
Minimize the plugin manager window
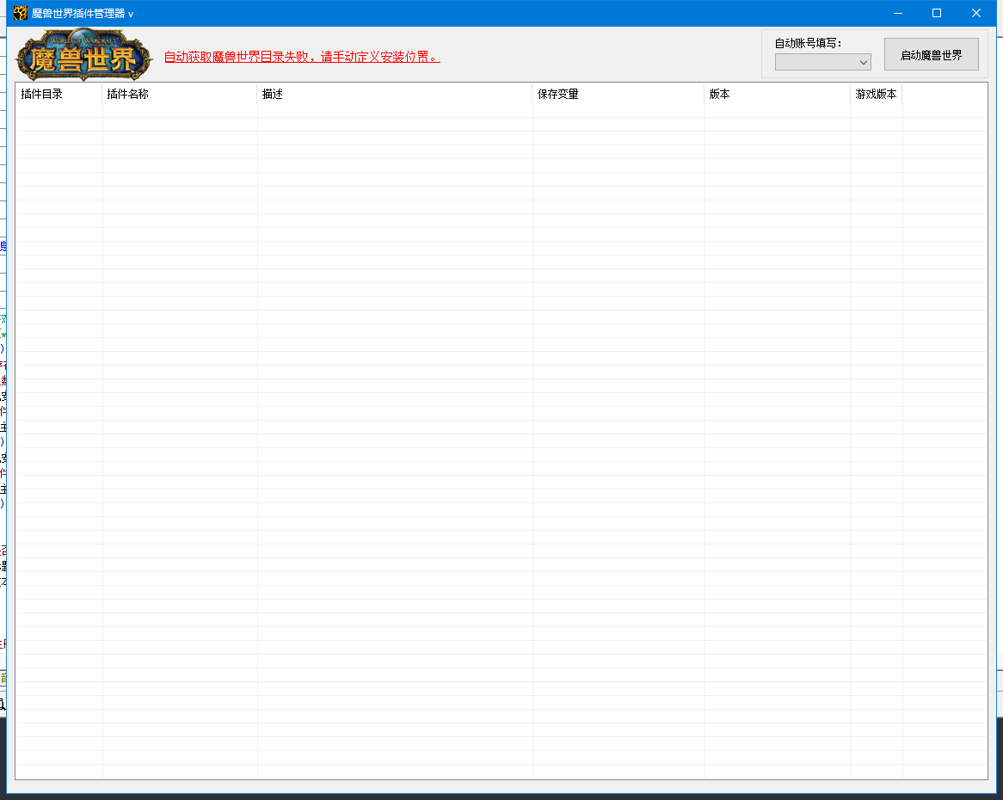[x=898, y=13]
